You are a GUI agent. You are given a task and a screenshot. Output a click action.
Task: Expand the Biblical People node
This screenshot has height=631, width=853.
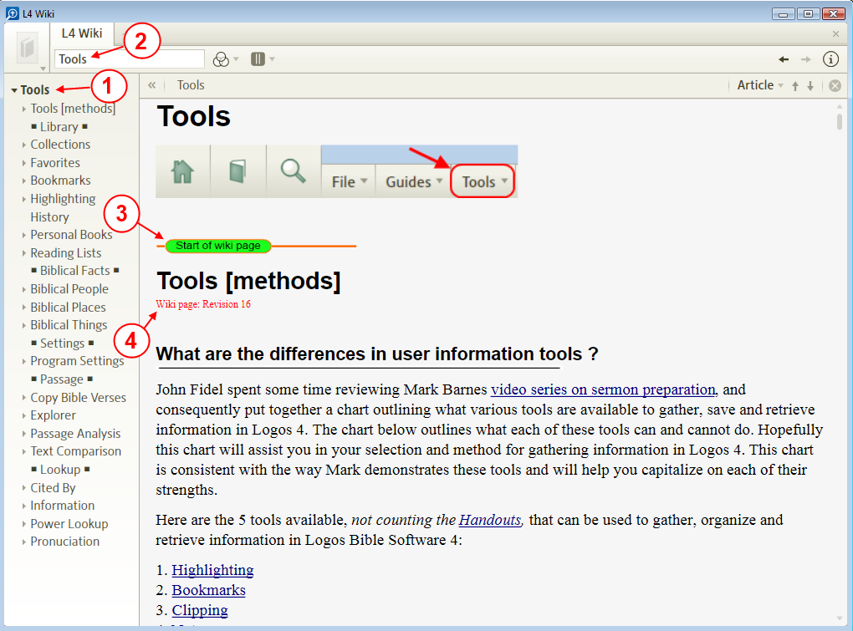click(x=24, y=289)
